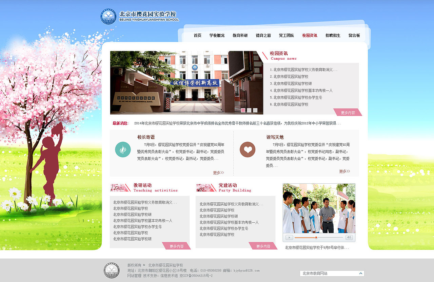Open campus news item 3 北京市樱花园实验学校研
This screenshot has width=434, height=282.
[x=291, y=83]
